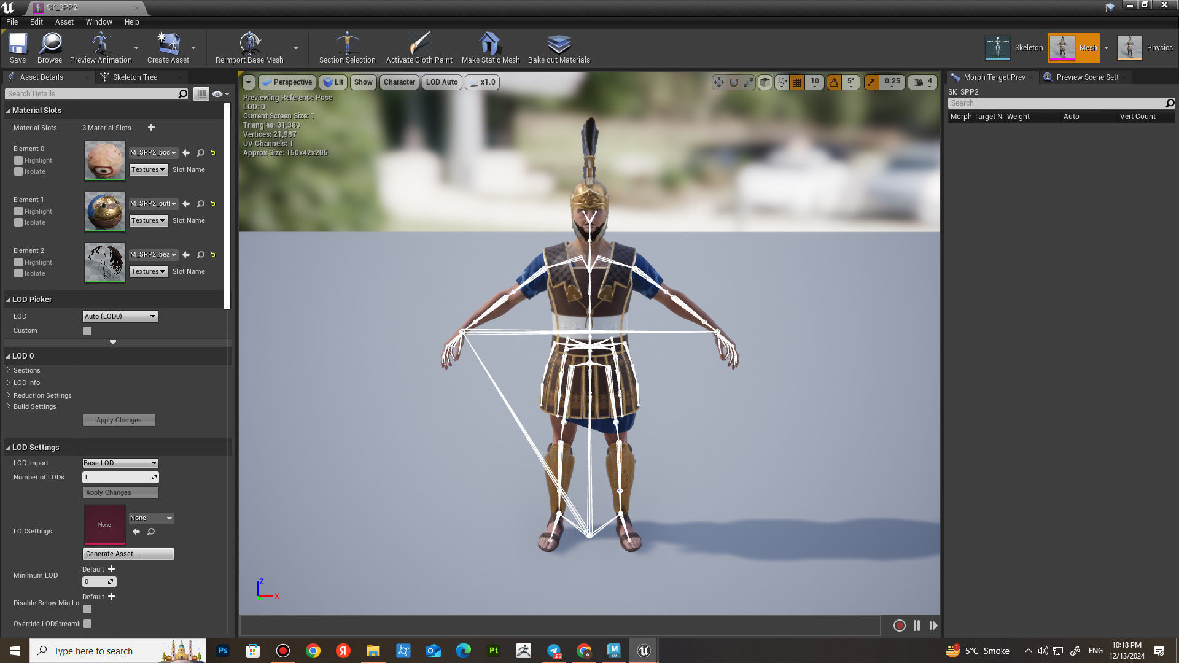
Task: Click Generate Asset button
Action: point(128,554)
